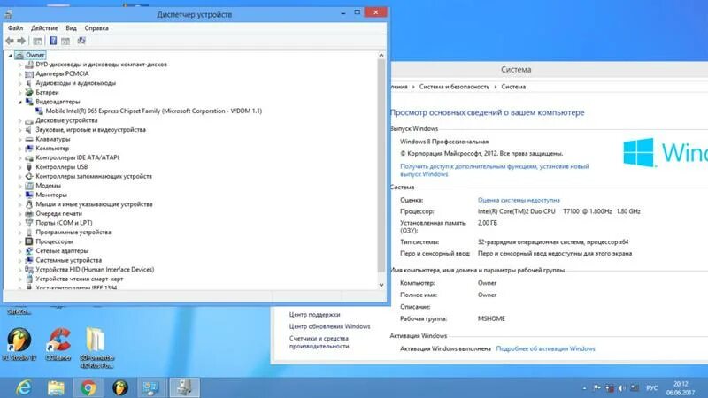Open the Действие menu
Screen dimensions: 708x398
[44, 28]
